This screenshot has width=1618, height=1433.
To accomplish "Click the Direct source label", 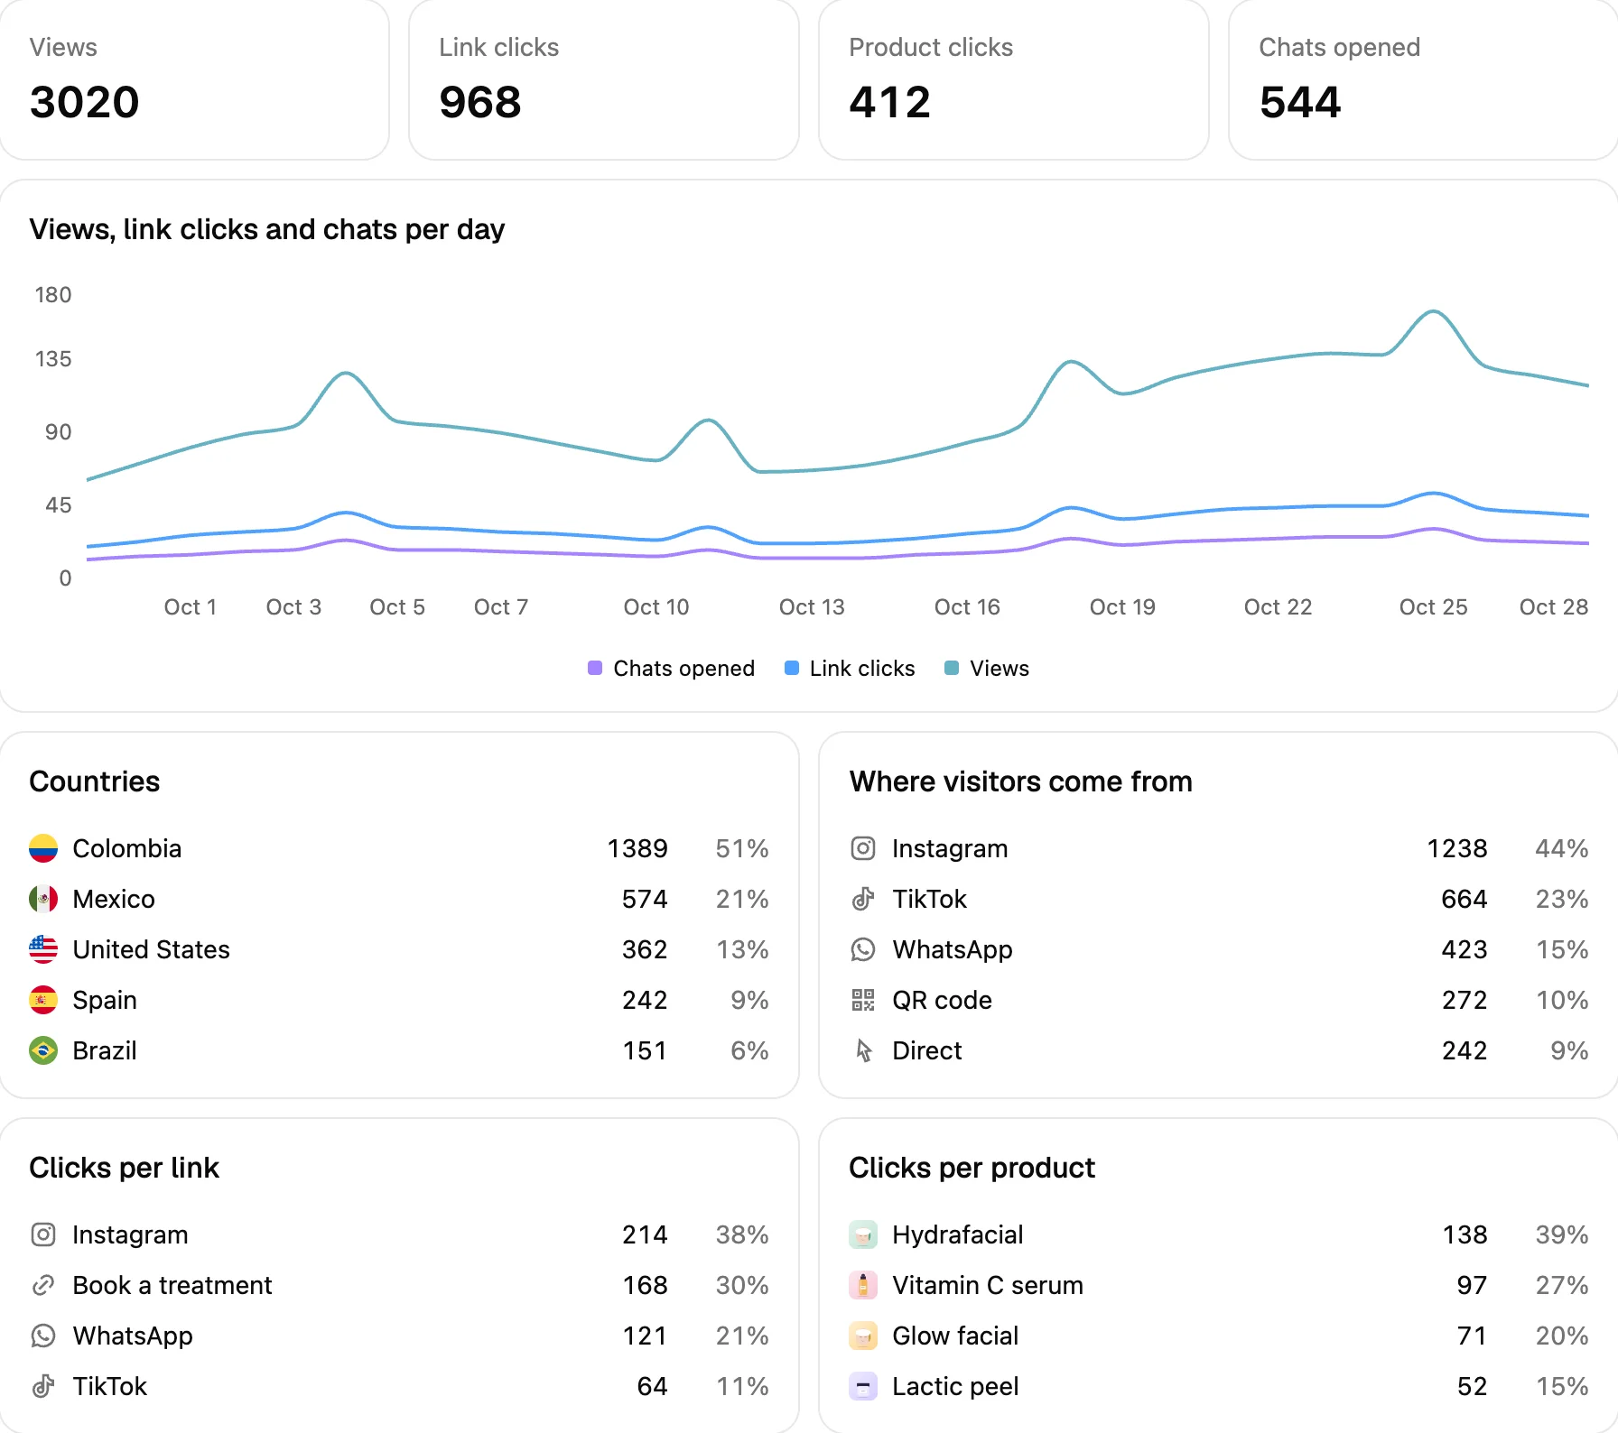I will [x=927, y=1050].
